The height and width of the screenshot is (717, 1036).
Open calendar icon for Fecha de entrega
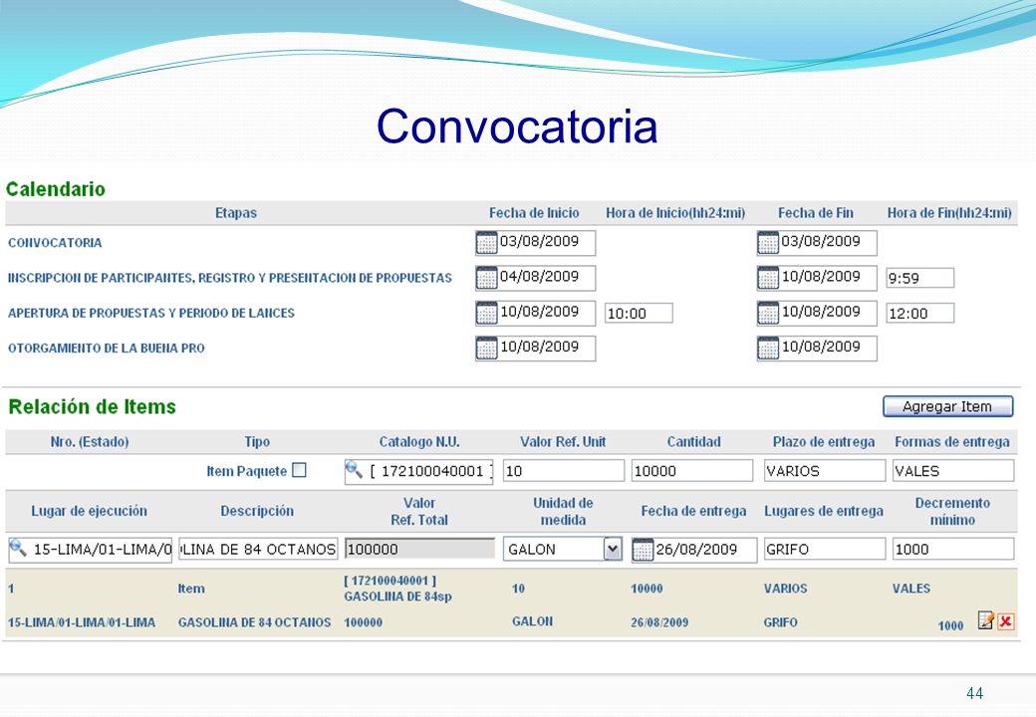[643, 550]
